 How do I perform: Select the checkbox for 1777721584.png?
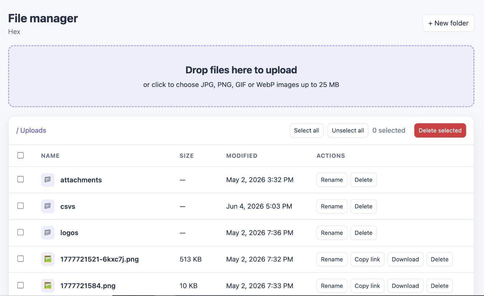pyautogui.click(x=20, y=285)
